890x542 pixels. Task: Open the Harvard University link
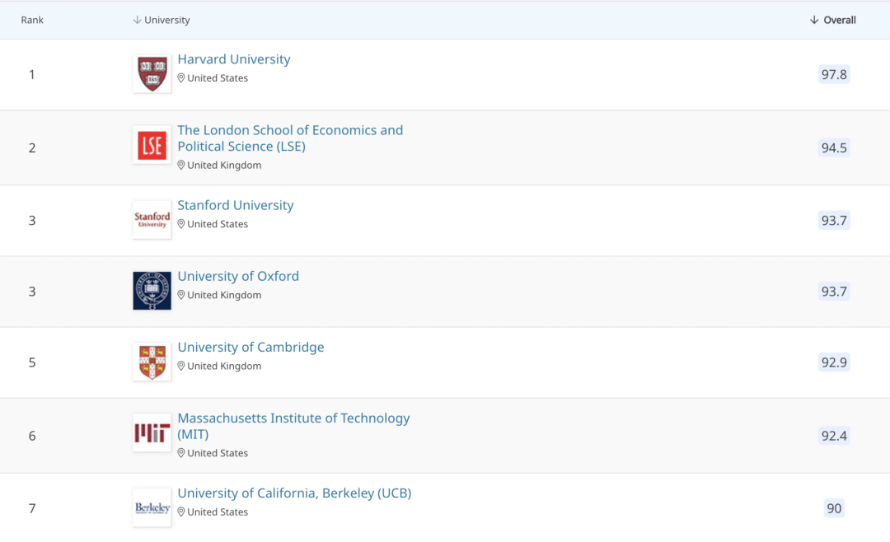tap(234, 59)
